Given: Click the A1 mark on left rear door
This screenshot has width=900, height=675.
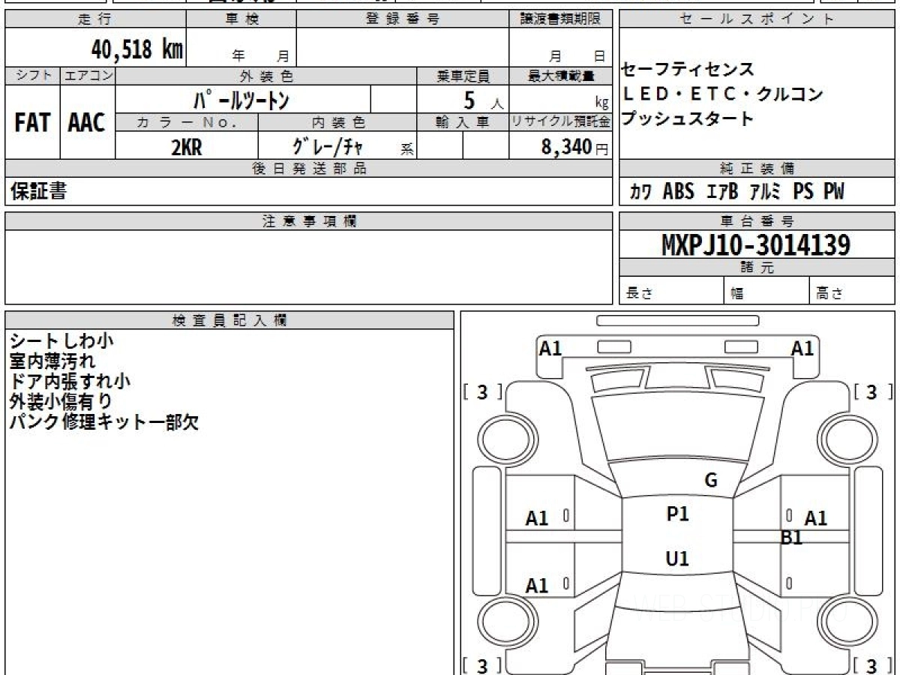Looking at the screenshot, I should click(x=536, y=586).
